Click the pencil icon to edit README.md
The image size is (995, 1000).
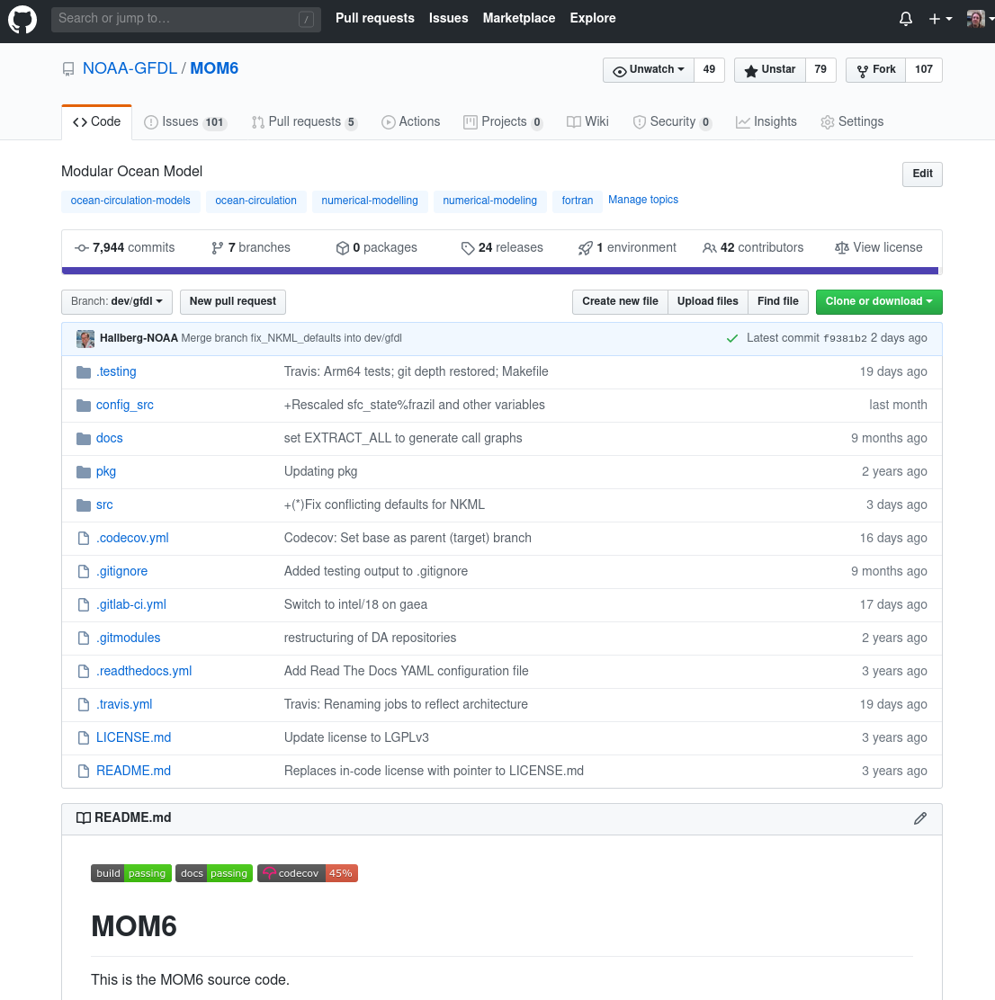click(x=919, y=818)
